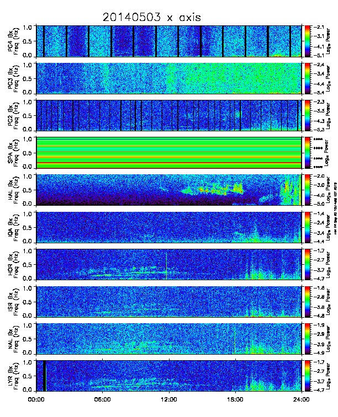Viewport: 338px width, 417px height.
Task: Click the red band in SPA spectrogram
Action: 169,162
